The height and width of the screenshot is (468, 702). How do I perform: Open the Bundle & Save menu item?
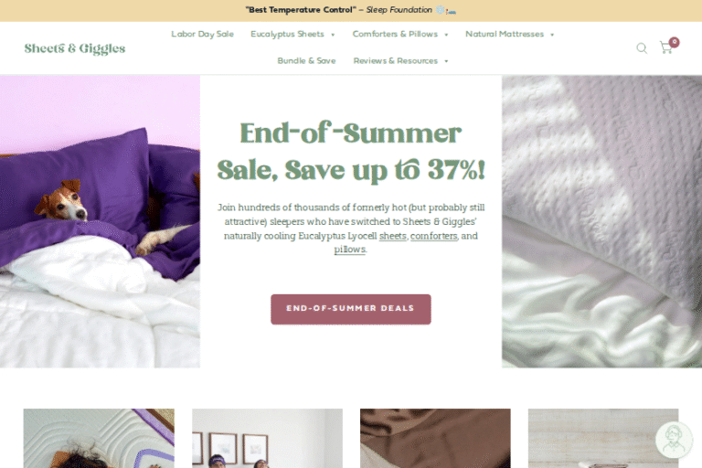306,60
